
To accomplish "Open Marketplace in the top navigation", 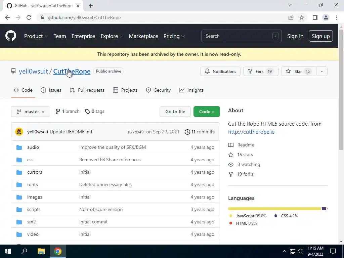I will coord(143,36).
